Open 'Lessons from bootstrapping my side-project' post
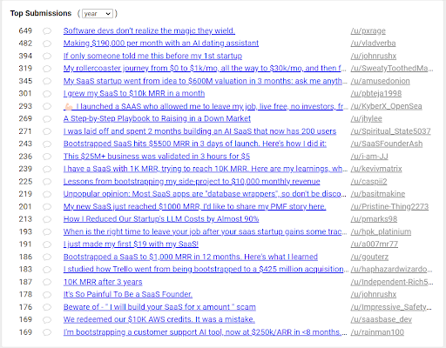Viewport: 446px width, 348px height. coord(192,182)
